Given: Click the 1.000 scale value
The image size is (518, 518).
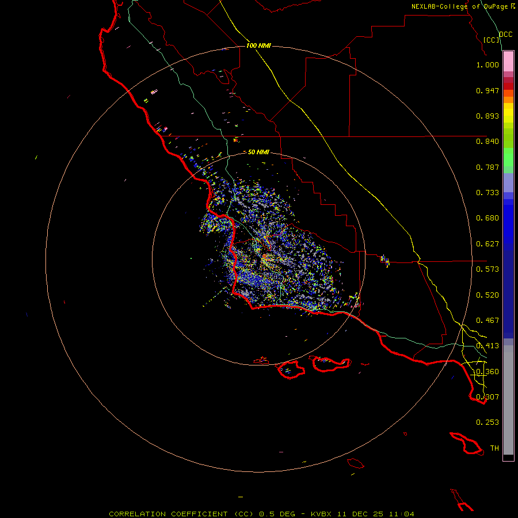Looking at the screenshot, I should [487, 64].
